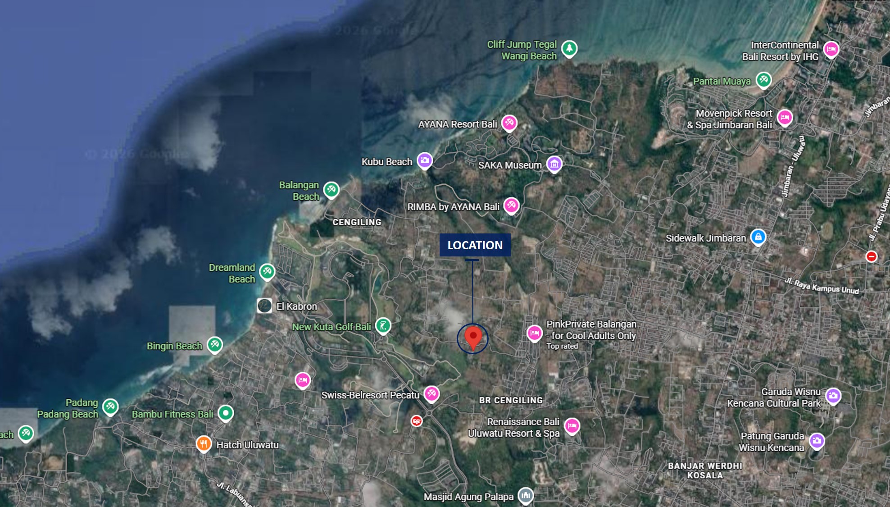Select El Kabron photo marker

click(264, 306)
